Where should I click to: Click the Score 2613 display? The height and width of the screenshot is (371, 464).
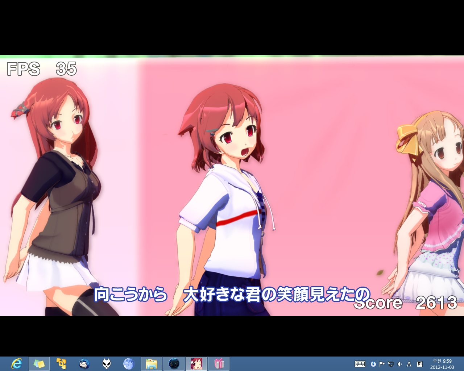click(x=405, y=303)
